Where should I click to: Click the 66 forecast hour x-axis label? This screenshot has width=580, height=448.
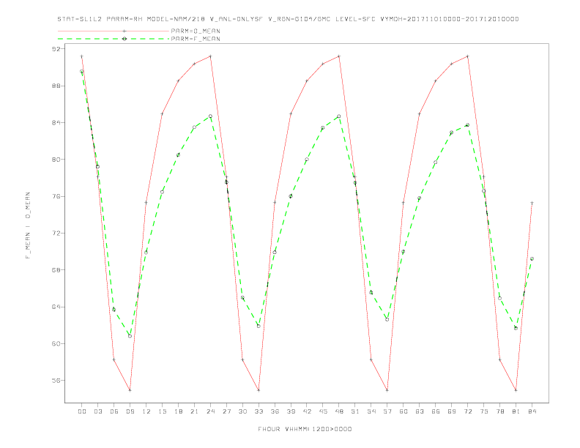pos(436,411)
